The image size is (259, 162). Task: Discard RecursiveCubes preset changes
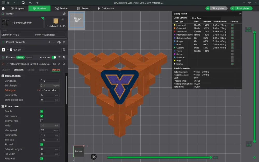[x=59, y=64]
